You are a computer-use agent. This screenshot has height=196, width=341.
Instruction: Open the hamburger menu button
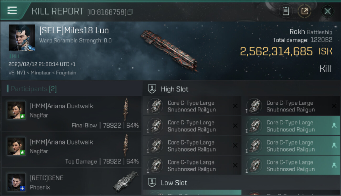point(12,10)
